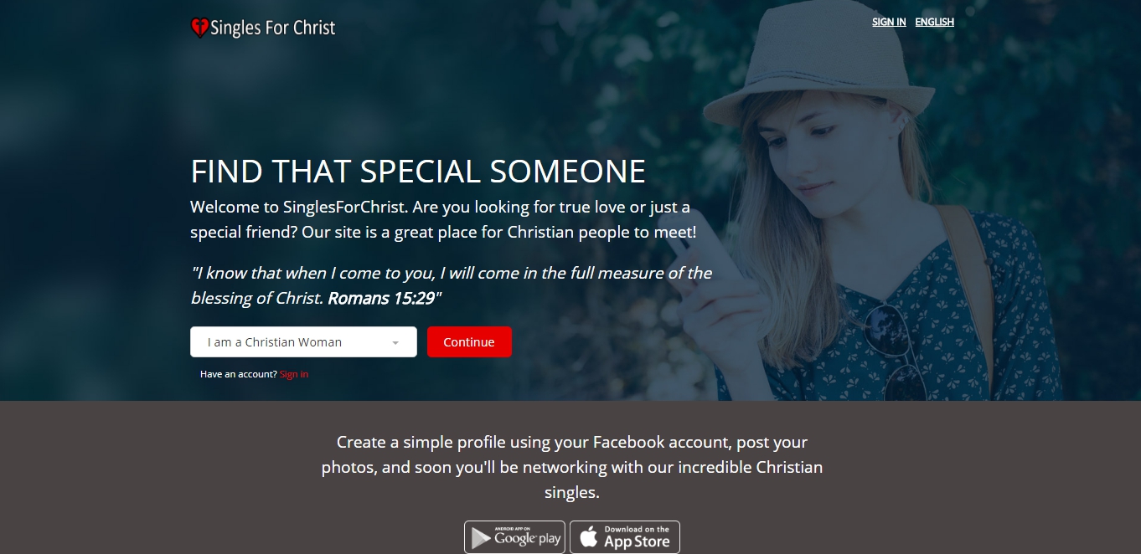The width and height of the screenshot is (1141, 554).
Task: Open the I am a Christian Woman dropdown
Action: pyautogui.click(x=303, y=341)
